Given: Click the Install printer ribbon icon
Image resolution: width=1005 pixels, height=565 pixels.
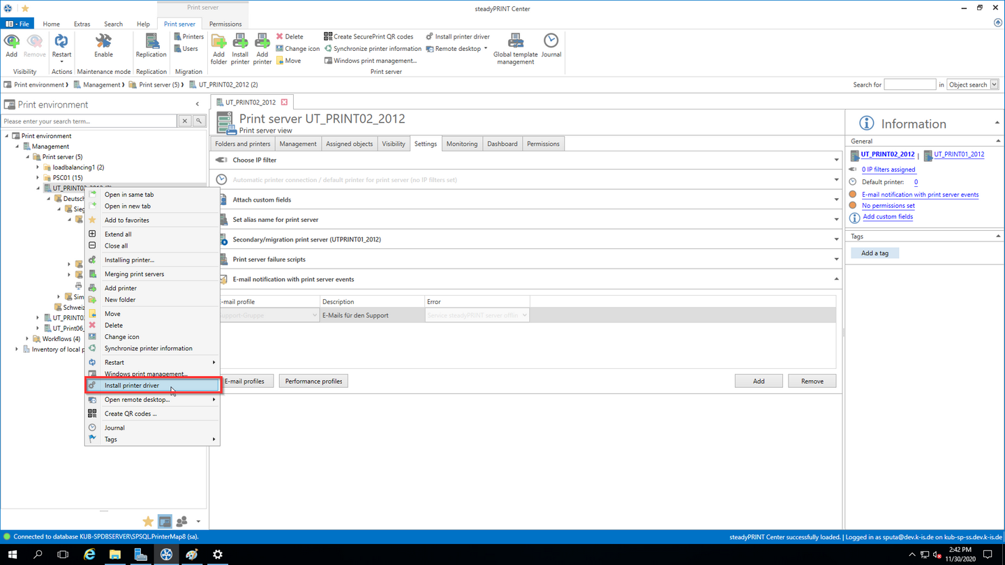Looking at the screenshot, I should [240, 49].
